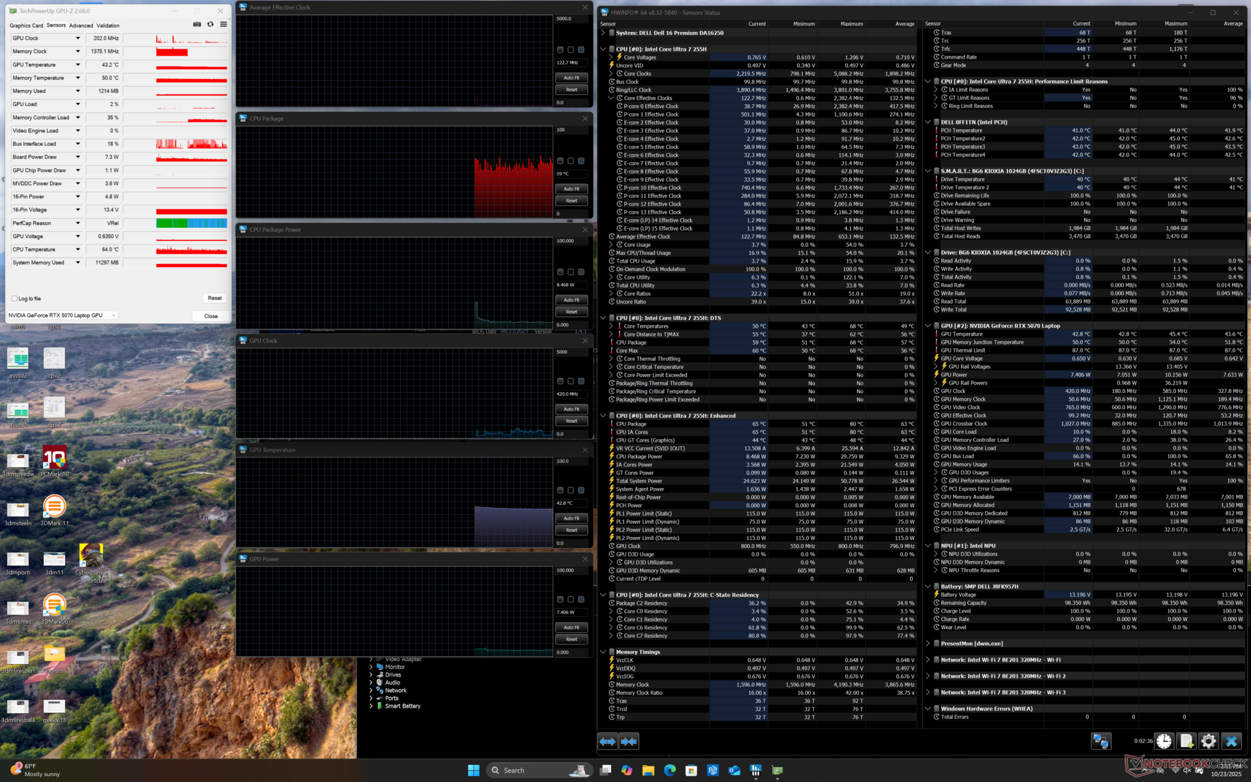
Task: Switch to the Advanced tab in GPU-Z
Action: click(81, 25)
